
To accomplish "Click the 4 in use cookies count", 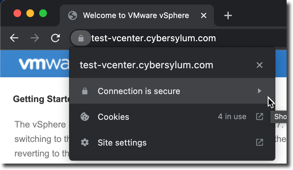I will click(x=232, y=117).
